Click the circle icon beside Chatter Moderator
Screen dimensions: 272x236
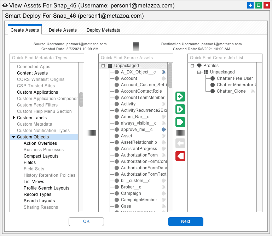(x=213, y=85)
